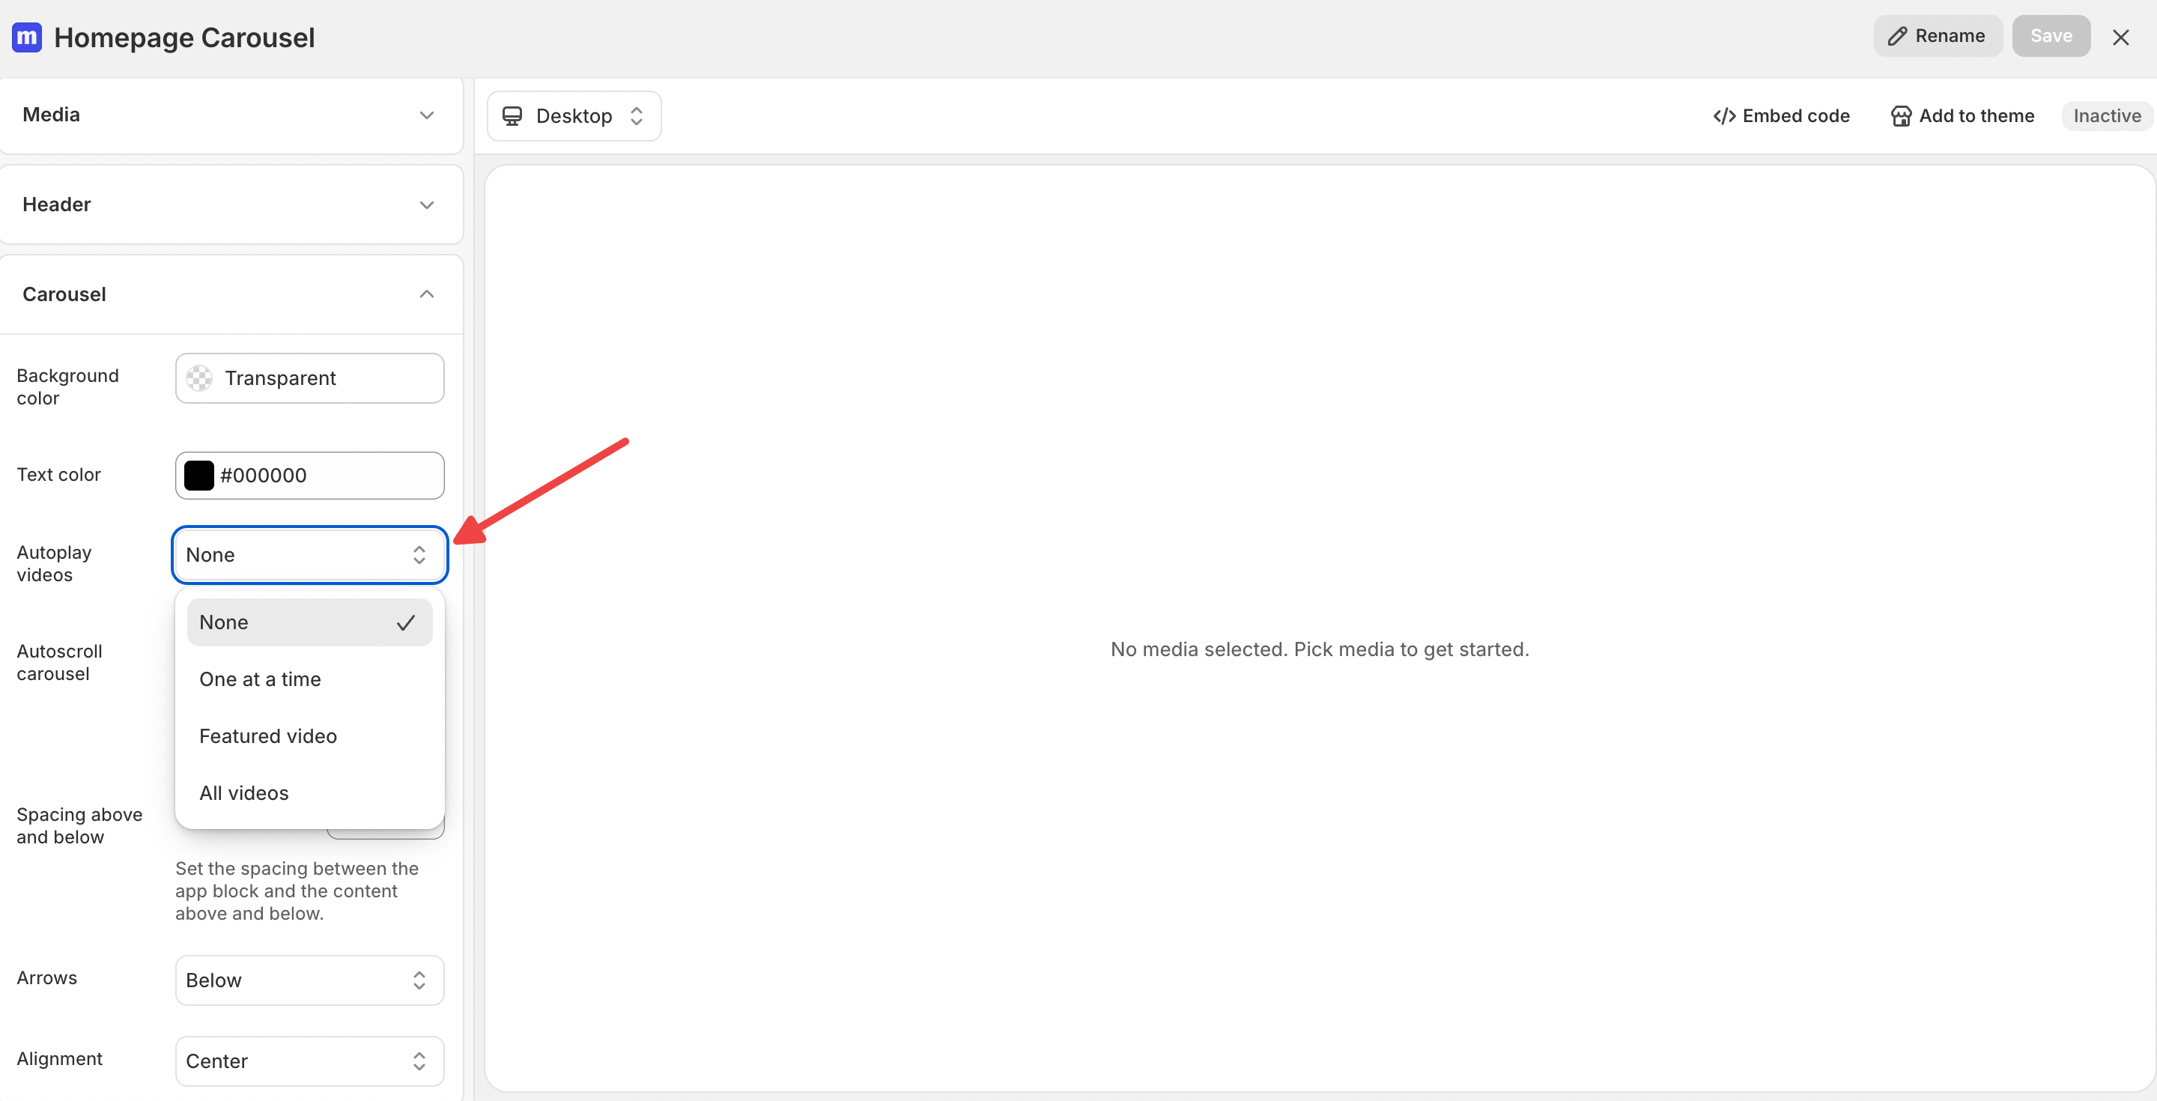Click the Inactive status badge
This screenshot has width=2157, height=1101.
2107,116
